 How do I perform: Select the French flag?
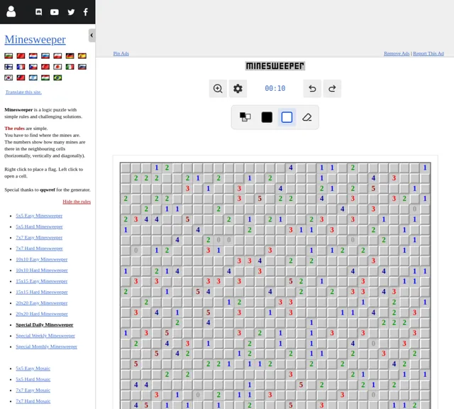tap(21, 67)
